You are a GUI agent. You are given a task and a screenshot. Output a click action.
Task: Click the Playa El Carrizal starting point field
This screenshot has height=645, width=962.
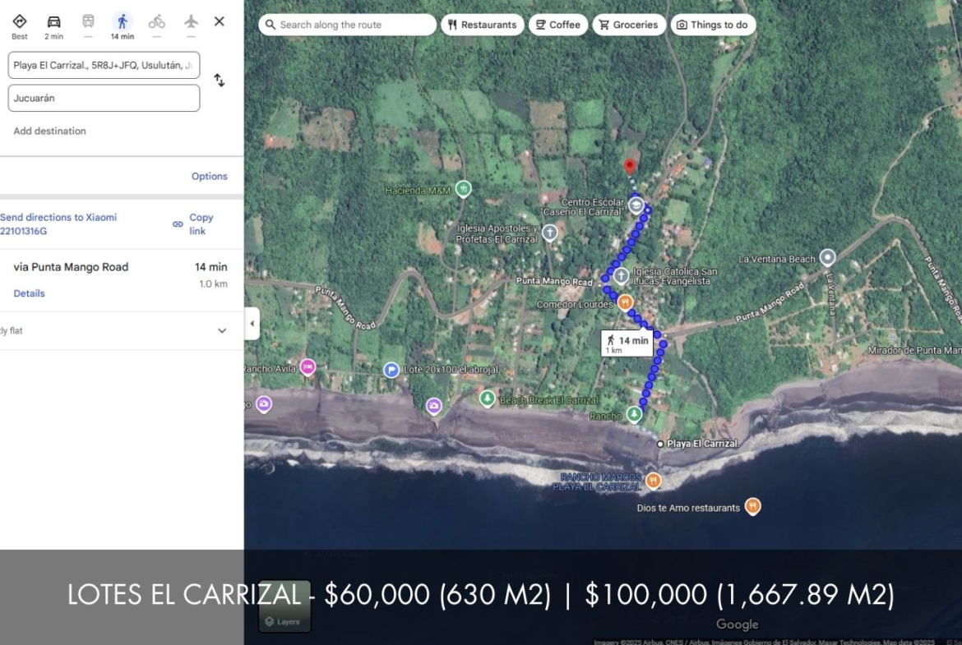104,66
